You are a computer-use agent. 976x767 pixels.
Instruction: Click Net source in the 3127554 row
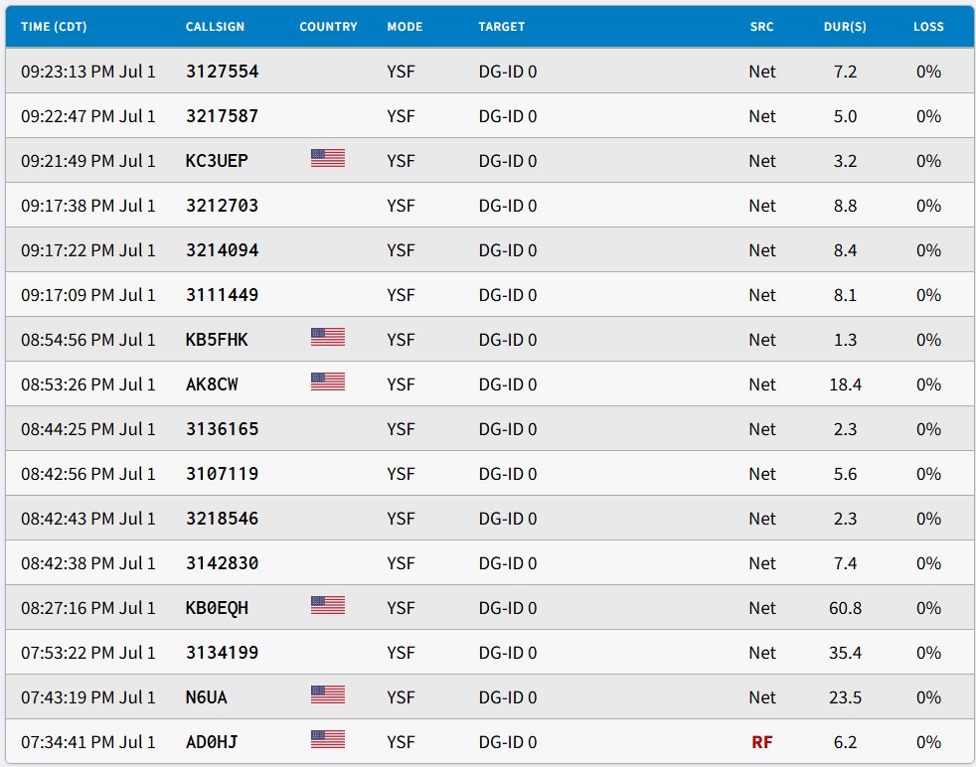(762, 72)
